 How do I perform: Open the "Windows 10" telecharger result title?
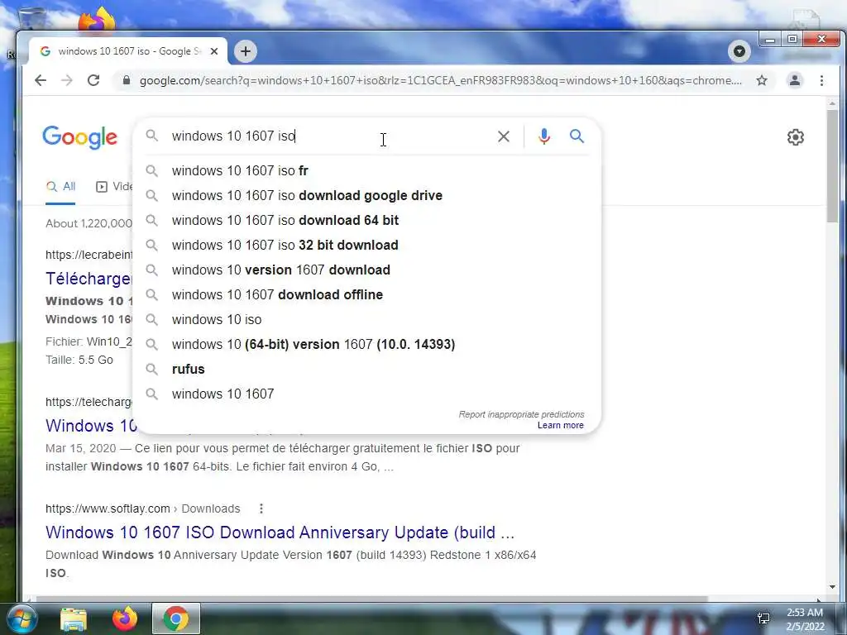pos(91,426)
